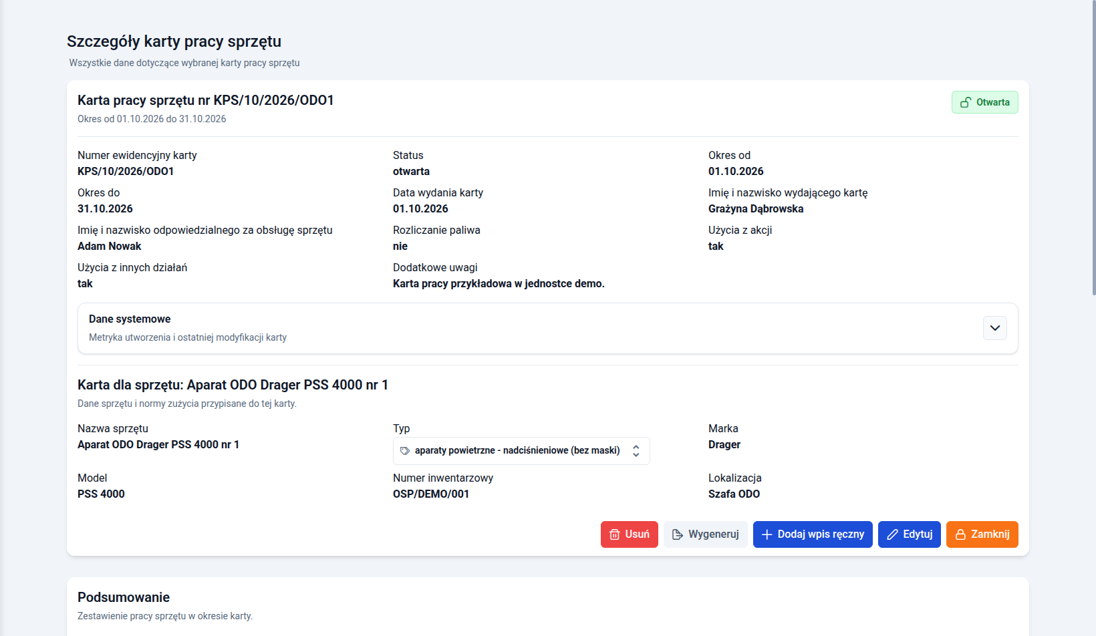
Task: Click the Podsumowanie section heading
Action: pyautogui.click(x=124, y=597)
